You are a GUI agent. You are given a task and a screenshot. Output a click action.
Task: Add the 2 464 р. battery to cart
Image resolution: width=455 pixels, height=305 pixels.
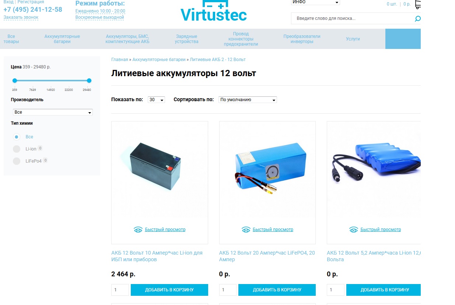(169, 290)
